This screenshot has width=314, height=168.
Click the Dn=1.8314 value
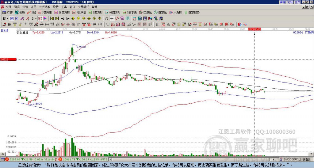[x=93, y=32]
